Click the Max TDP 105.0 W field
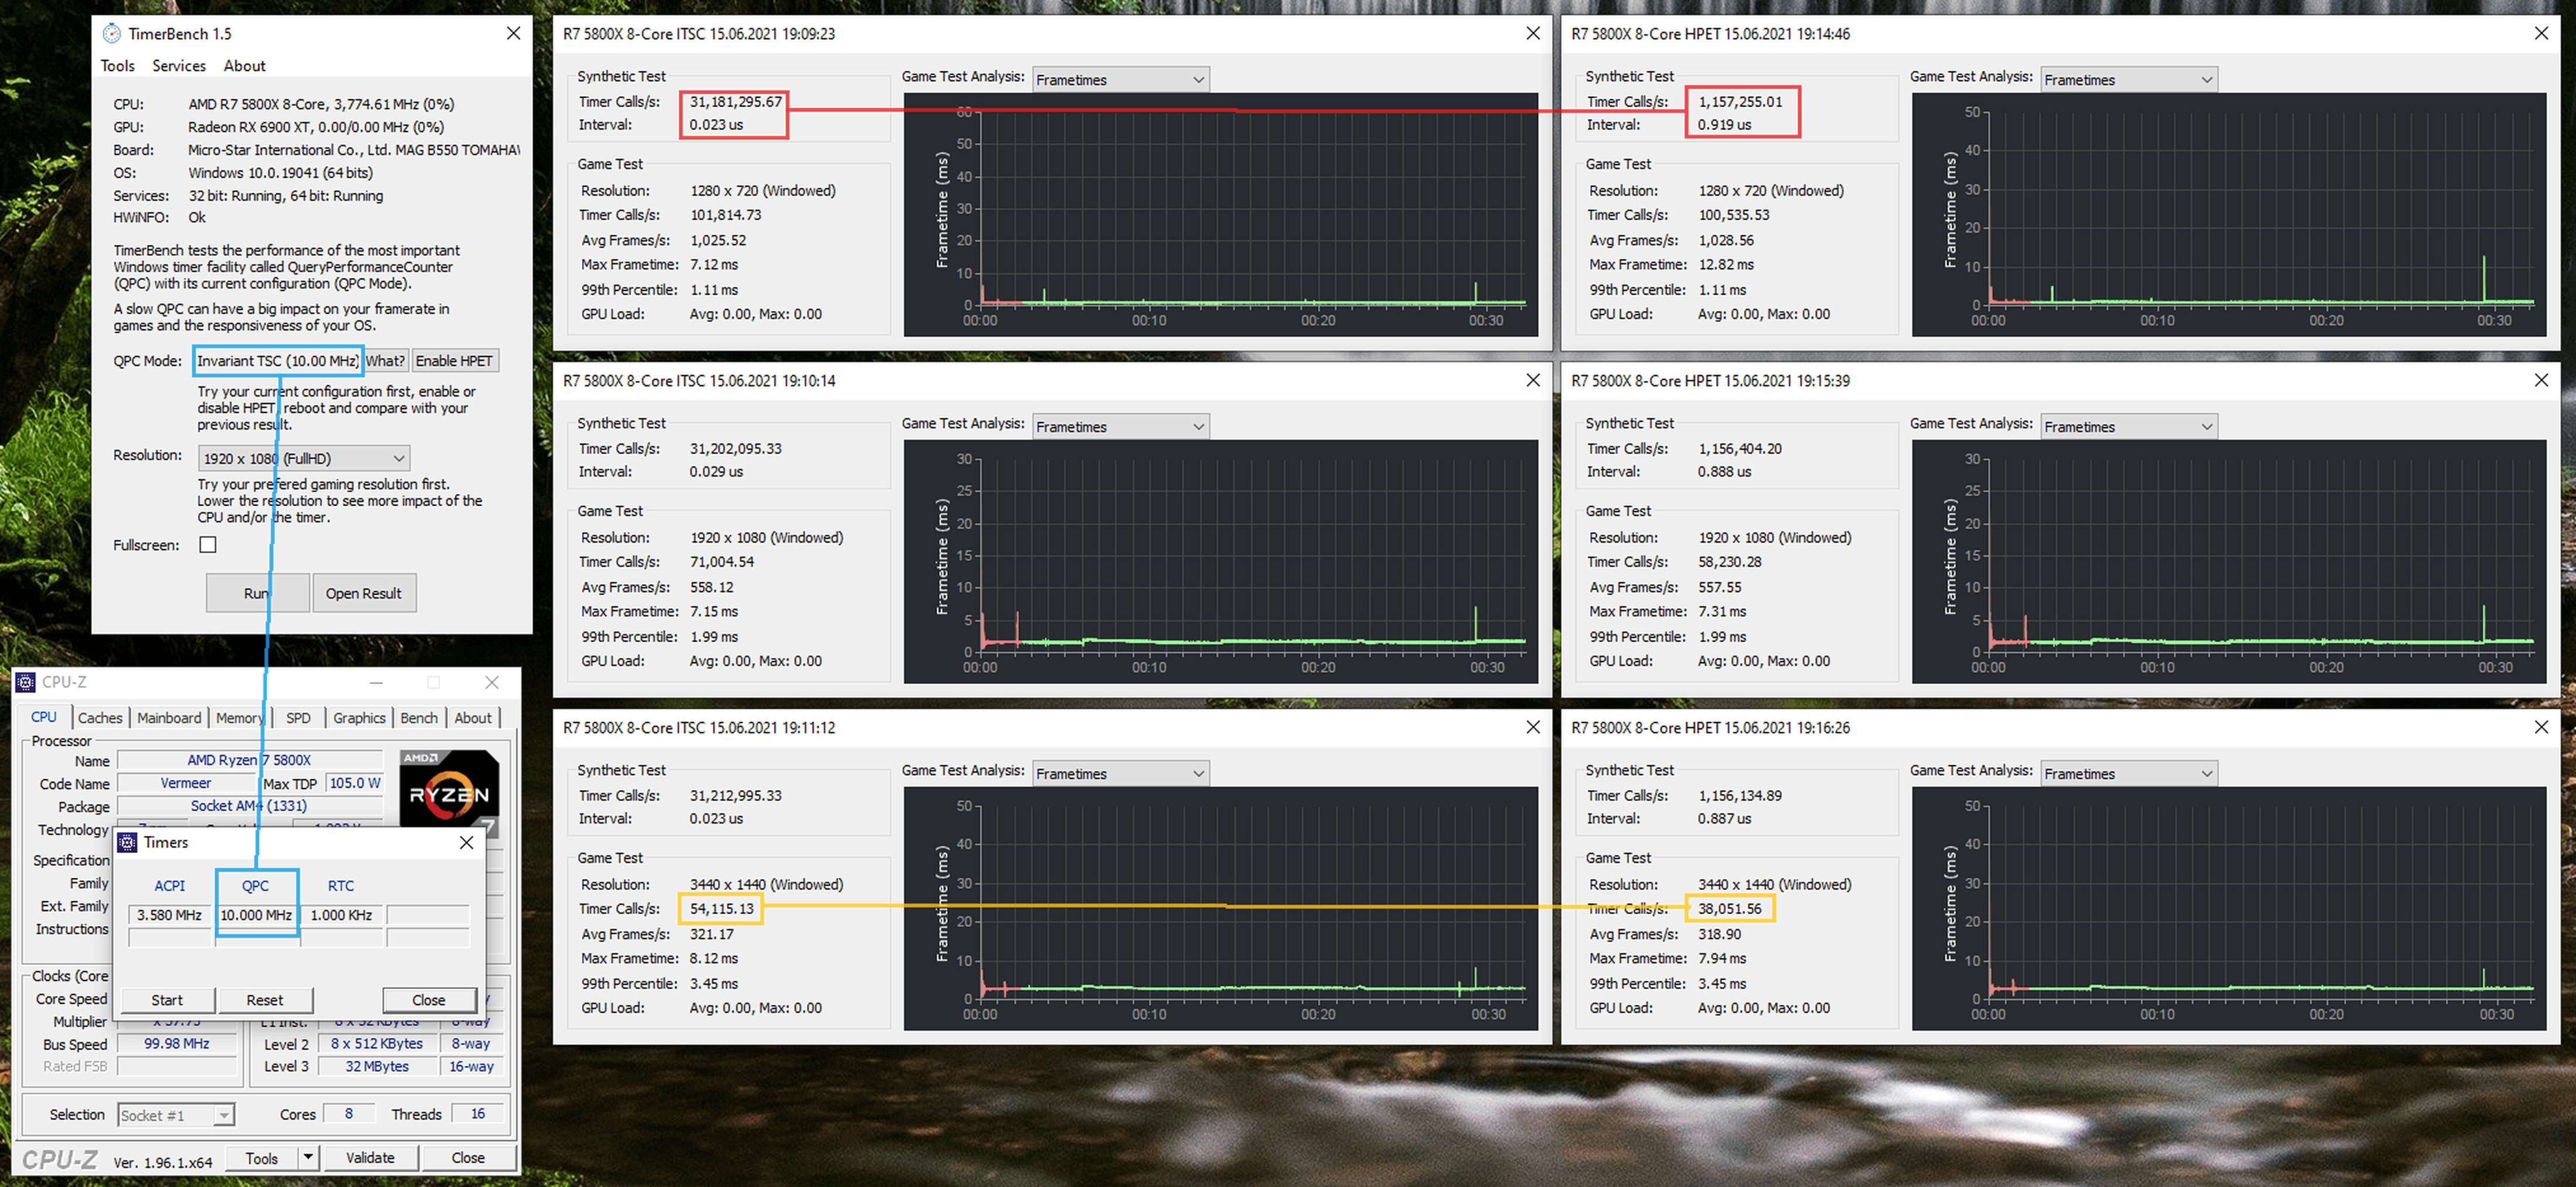This screenshot has width=2576, height=1187. 355,784
